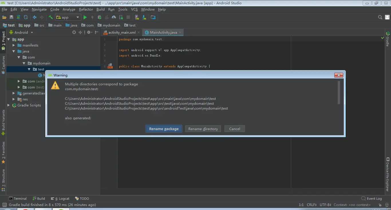This screenshot has width=391, height=210.
Task: Open the TODO tool window
Action: (x=82, y=199)
